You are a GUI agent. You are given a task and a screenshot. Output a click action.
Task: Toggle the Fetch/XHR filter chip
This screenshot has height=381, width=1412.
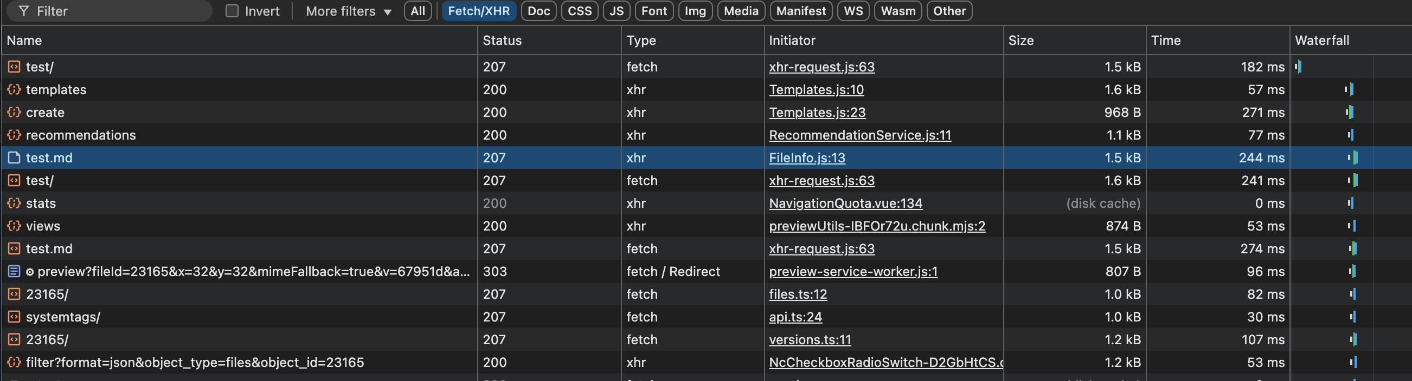point(478,11)
